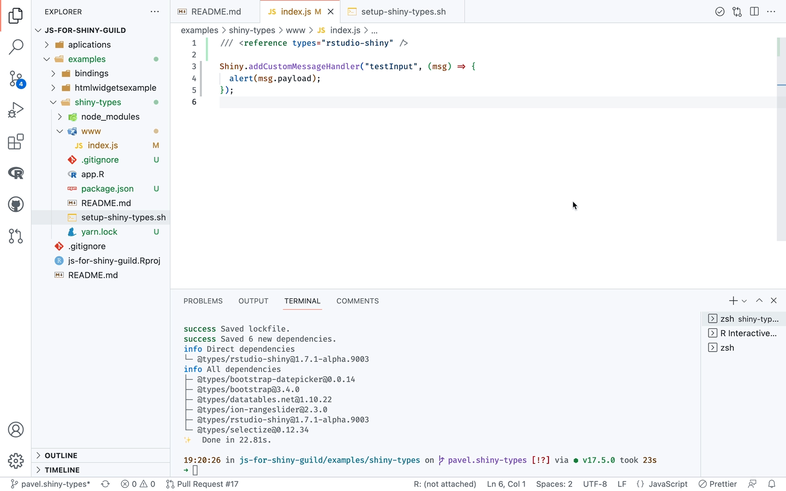Click the notifications bell in status bar
Viewport: 786px width, 491px height.
771,484
